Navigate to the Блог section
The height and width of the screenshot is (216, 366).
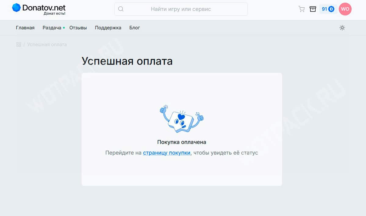point(135,28)
